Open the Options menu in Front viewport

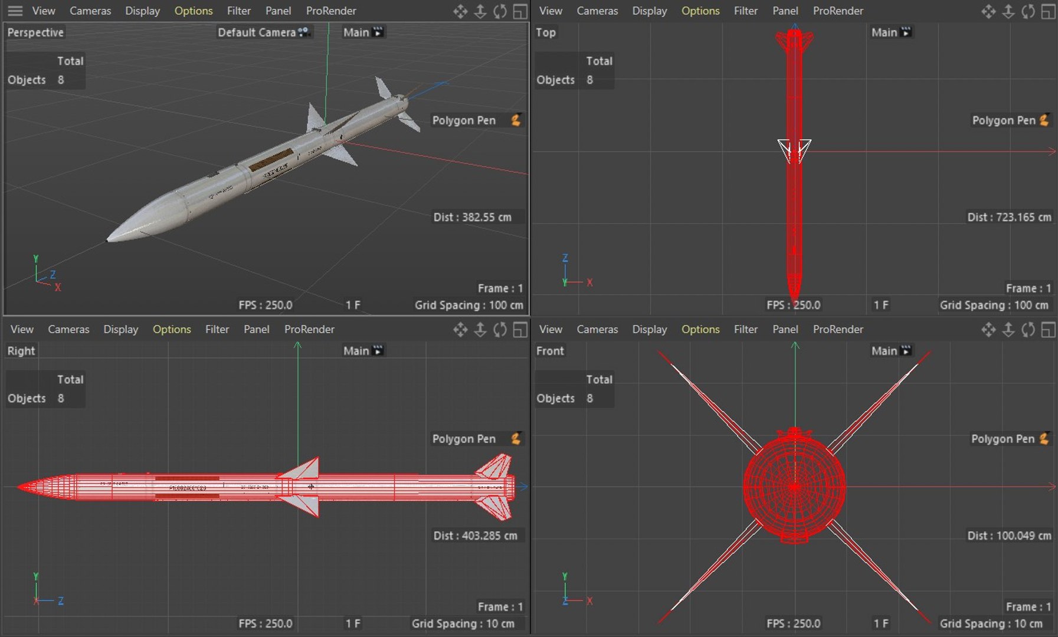click(700, 329)
